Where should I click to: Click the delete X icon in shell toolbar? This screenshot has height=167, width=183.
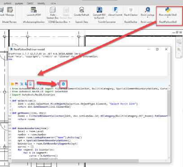point(35,84)
